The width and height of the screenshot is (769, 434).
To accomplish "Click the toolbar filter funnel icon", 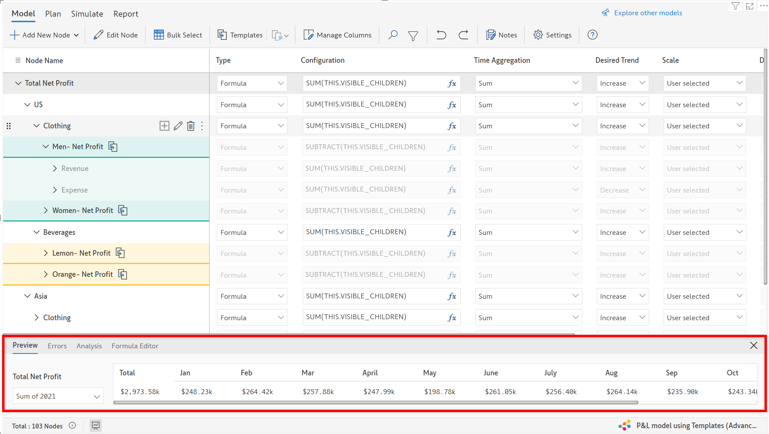I will click(x=413, y=36).
